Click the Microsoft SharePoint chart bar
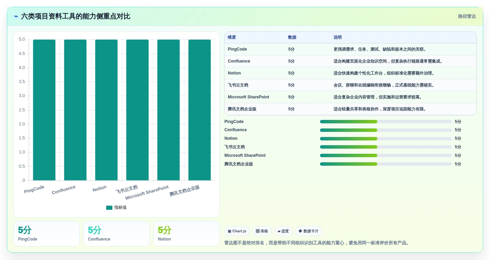This screenshot has height=260, width=490. [168, 110]
